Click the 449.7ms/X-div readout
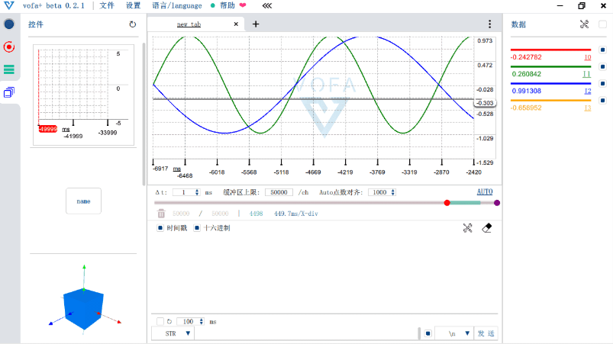The height and width of the screenshot is (344, 613). click(x=296, y=214)
